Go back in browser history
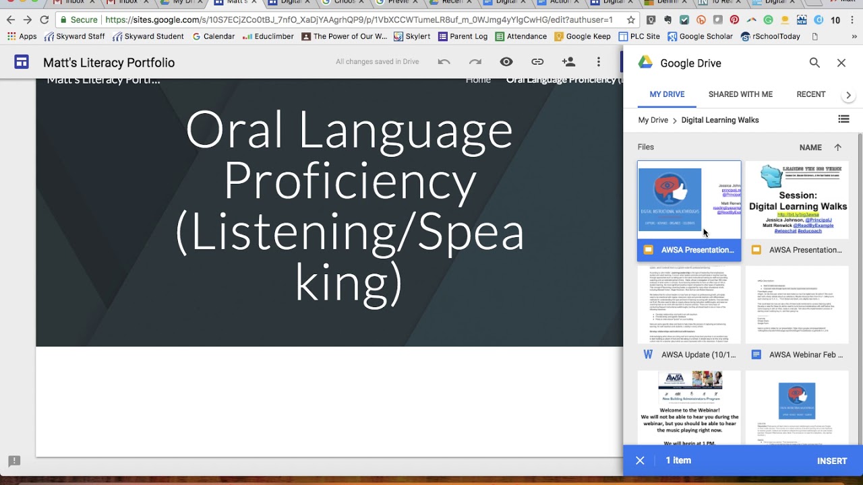 pyautogui.click(x=11, y=20)
